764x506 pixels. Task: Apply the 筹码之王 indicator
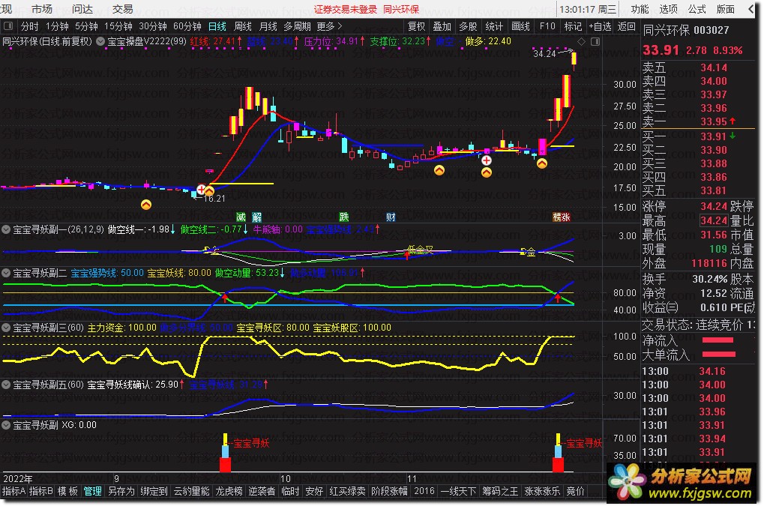coord(500,492)
